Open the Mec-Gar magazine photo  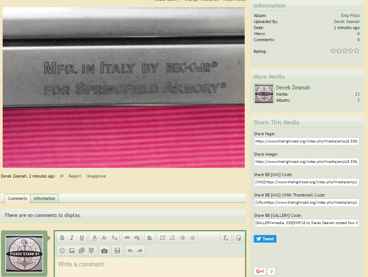coord(123,87)
